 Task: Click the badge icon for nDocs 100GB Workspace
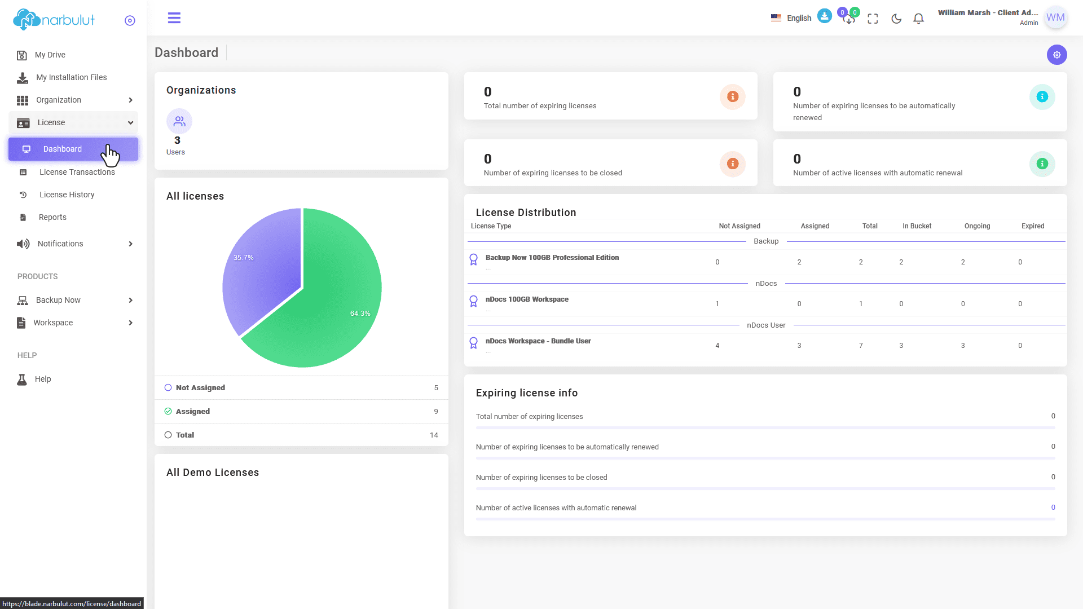pos(474,301)
